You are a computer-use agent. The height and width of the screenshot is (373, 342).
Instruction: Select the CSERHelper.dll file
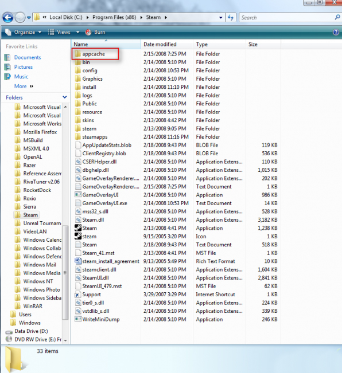(96, 162)
